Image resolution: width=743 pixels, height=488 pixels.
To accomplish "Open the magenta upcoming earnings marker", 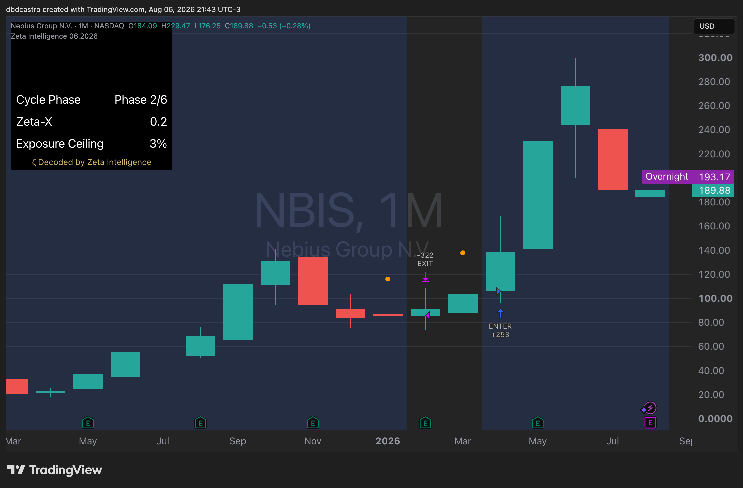I will pos(650,423).
